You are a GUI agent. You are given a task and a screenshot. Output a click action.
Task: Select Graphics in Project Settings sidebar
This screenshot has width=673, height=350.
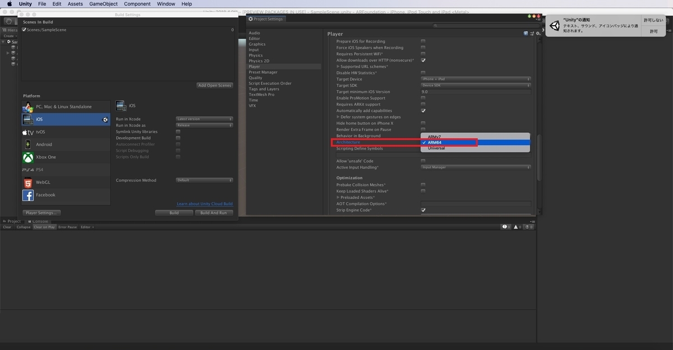pyautogui.click(x=257, y=44)
